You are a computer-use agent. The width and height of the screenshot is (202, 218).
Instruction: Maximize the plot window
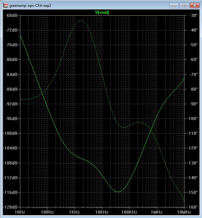point(184,6)
